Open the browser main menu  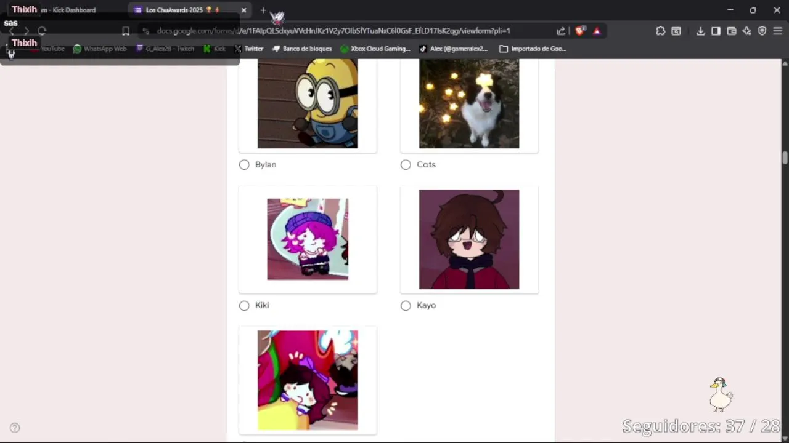pyautogui.click(x=778, y=31)
